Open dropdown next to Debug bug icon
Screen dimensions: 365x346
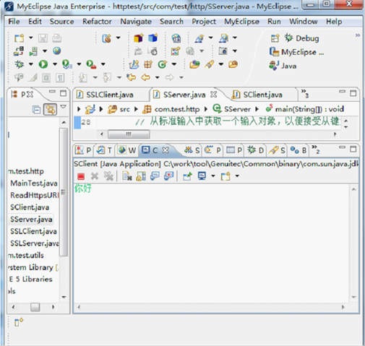(31, 64)
